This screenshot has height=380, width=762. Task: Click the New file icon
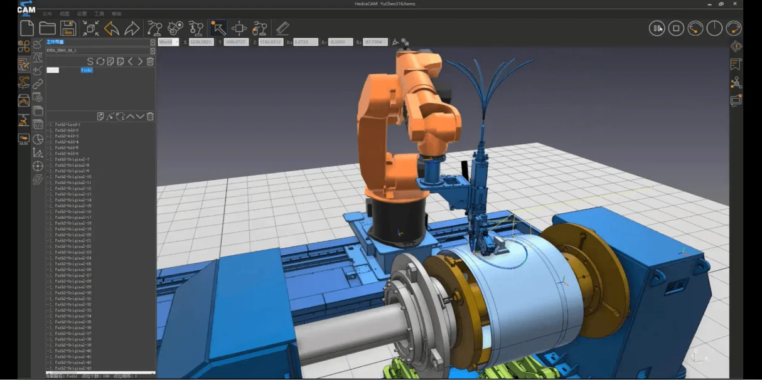27,28
